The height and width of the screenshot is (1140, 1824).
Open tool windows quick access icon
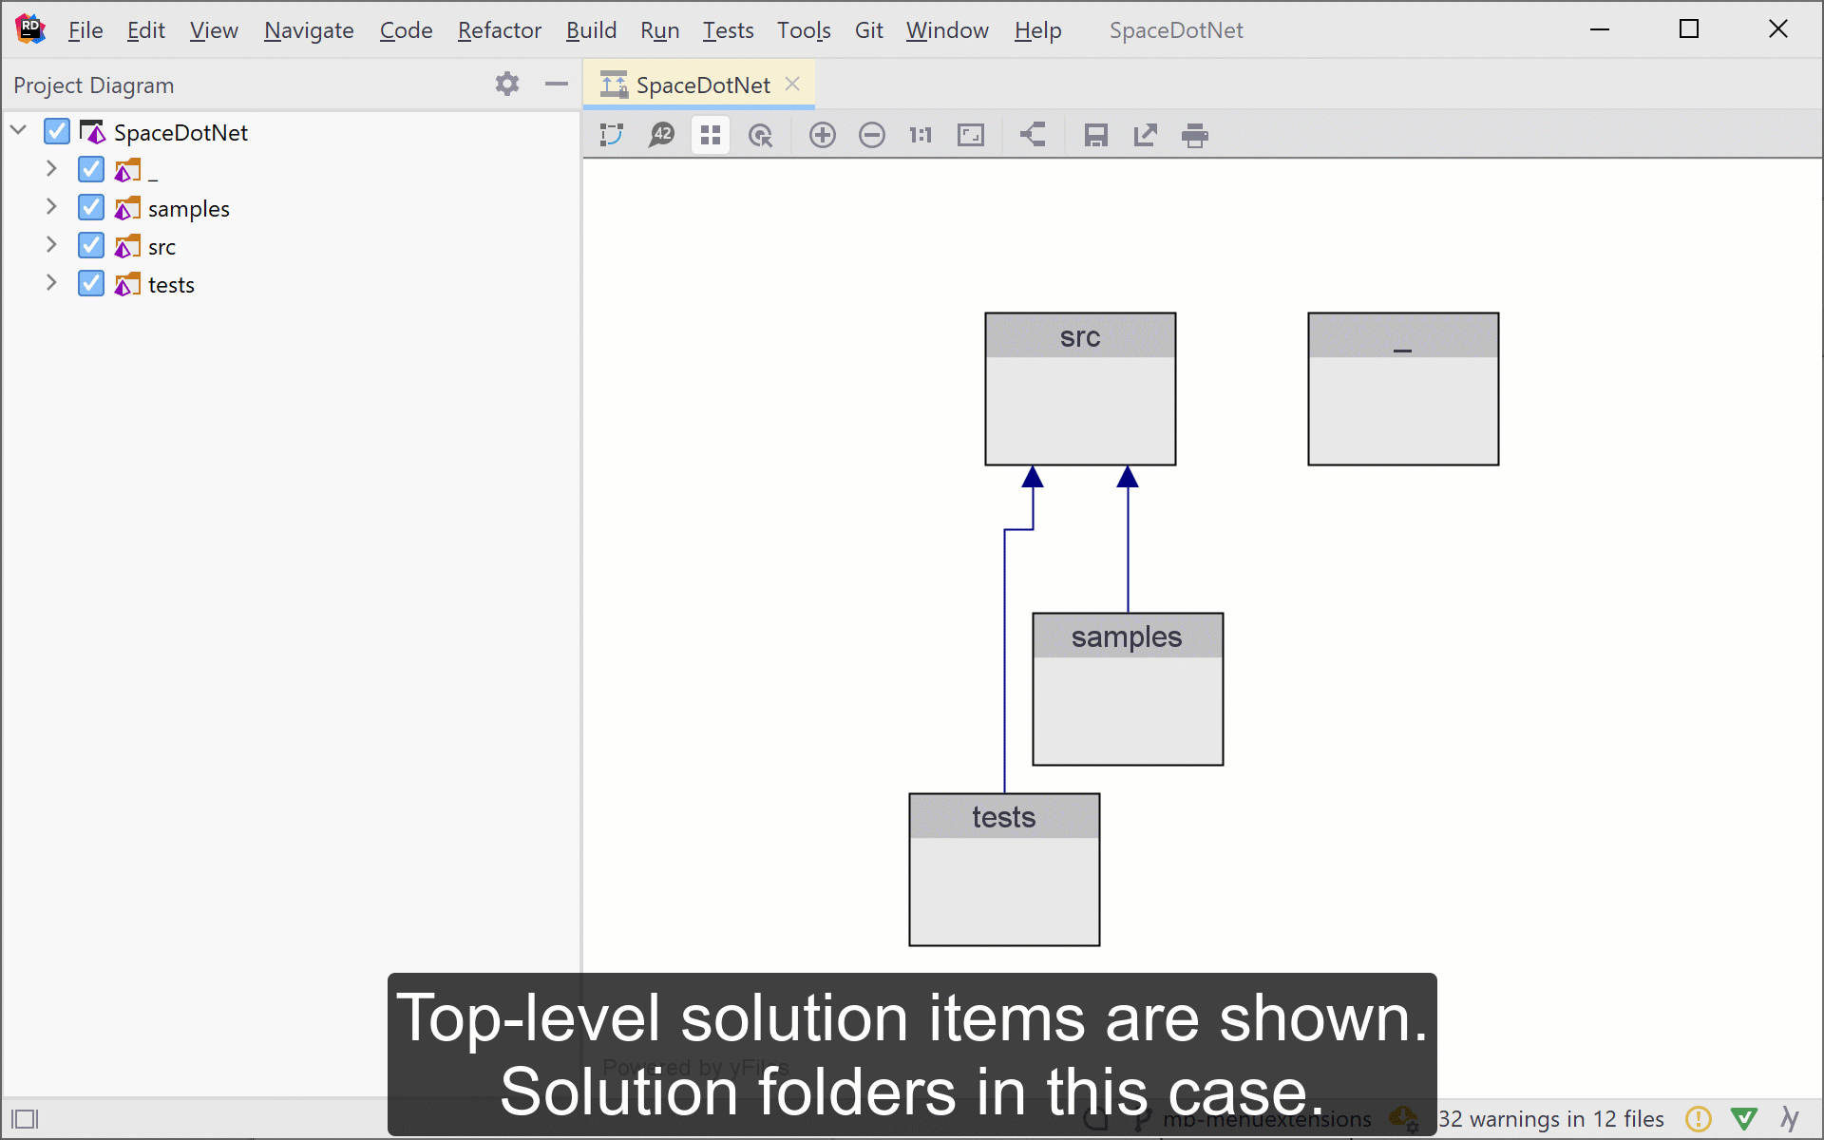25,1118
